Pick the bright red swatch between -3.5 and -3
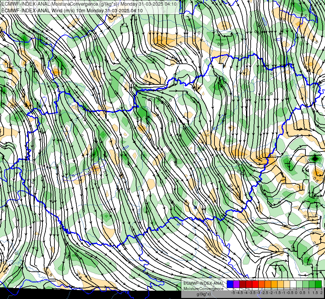The width and height of the screenshot is (325, 299). (x=255, y=284)
